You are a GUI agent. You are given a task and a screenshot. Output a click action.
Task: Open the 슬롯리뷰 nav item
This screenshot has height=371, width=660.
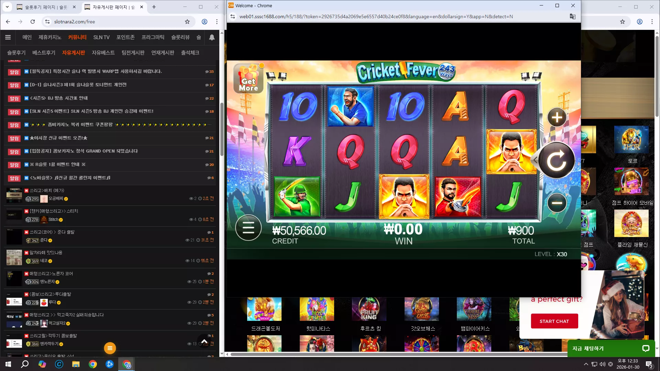(x=180, y=37)
